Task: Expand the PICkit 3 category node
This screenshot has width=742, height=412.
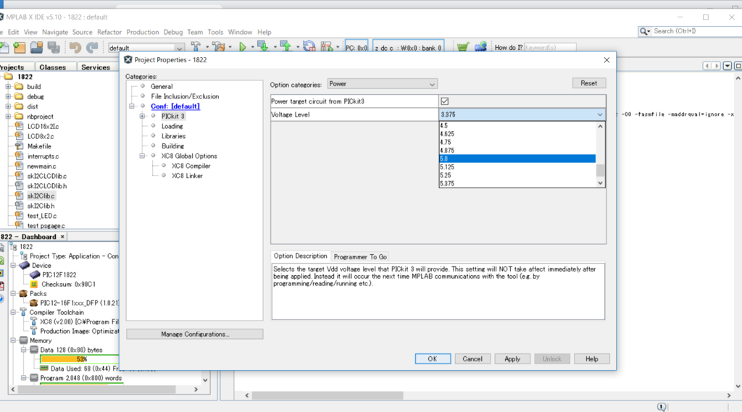Action: (142, 117)
